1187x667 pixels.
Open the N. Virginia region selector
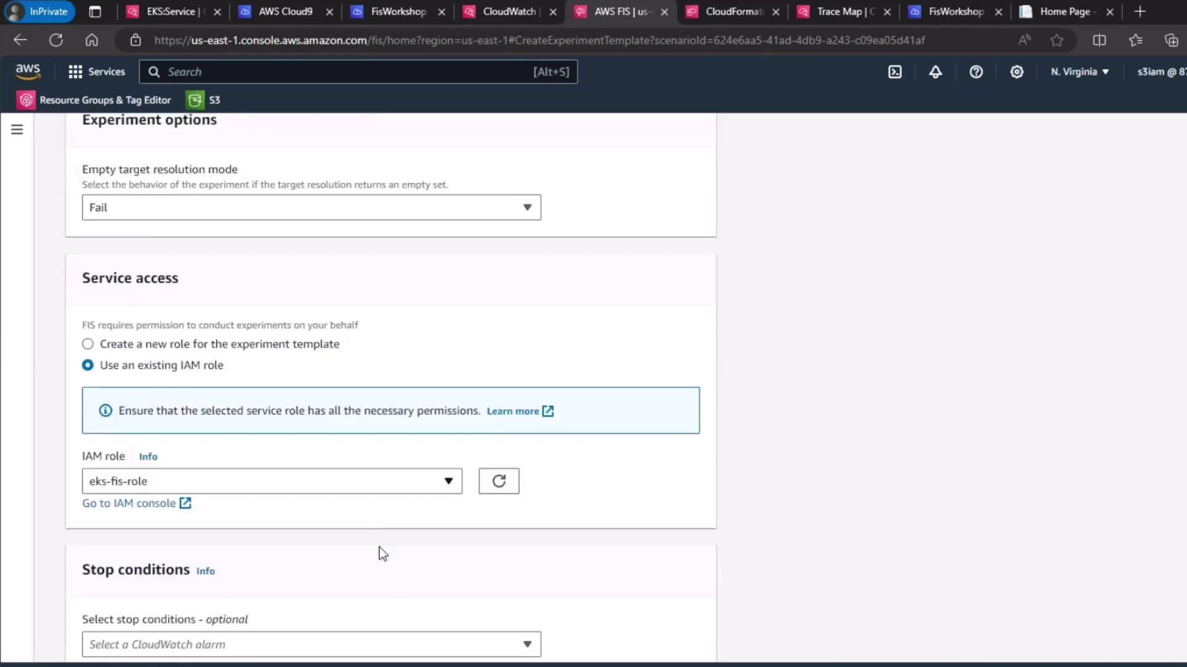pos(1079,72)
